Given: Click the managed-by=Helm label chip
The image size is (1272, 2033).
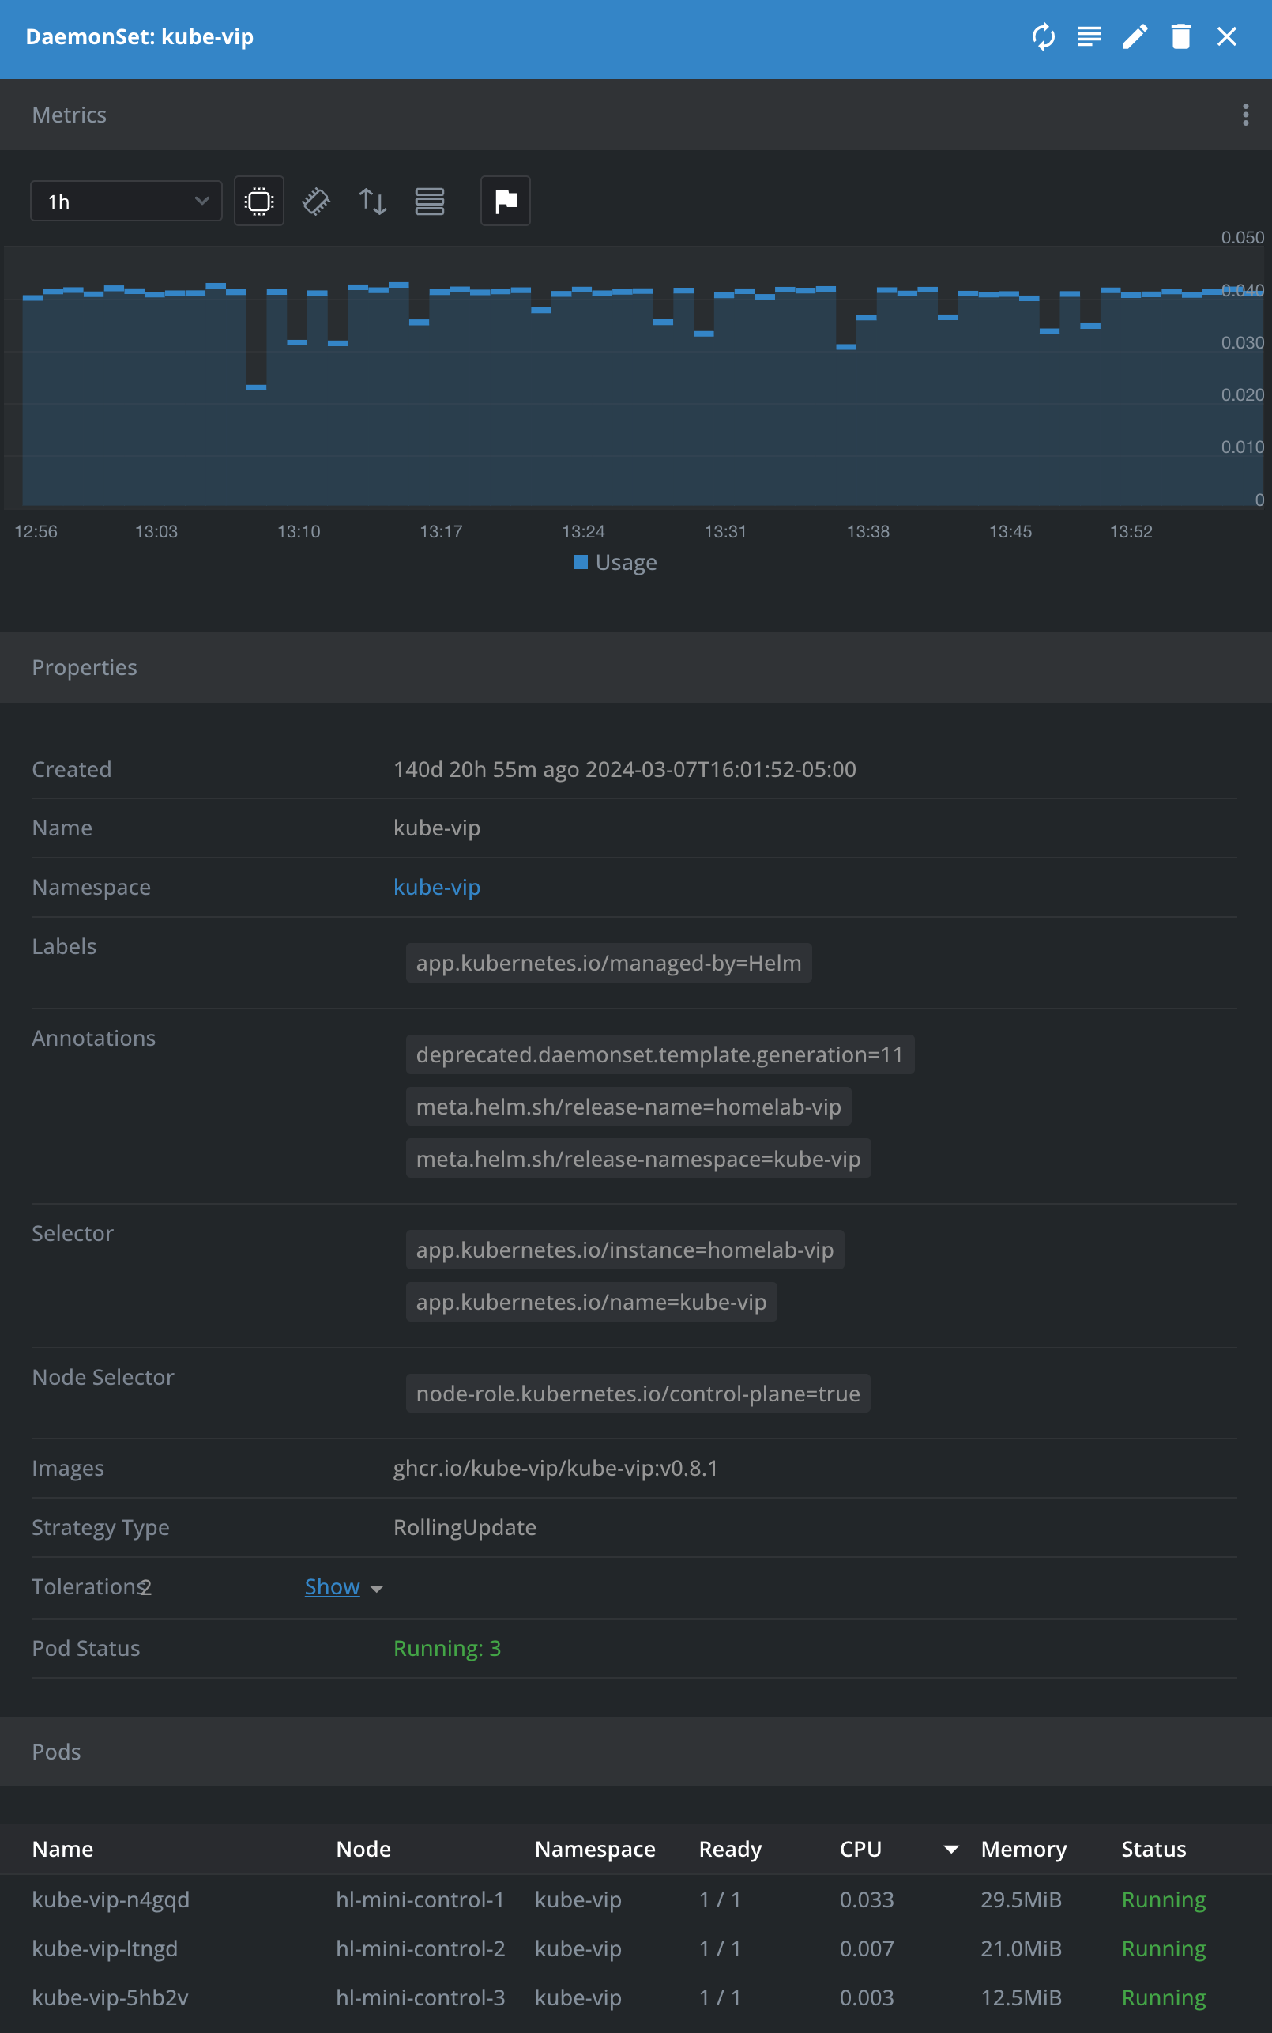Looking at the screenshot, I should 608,963.
